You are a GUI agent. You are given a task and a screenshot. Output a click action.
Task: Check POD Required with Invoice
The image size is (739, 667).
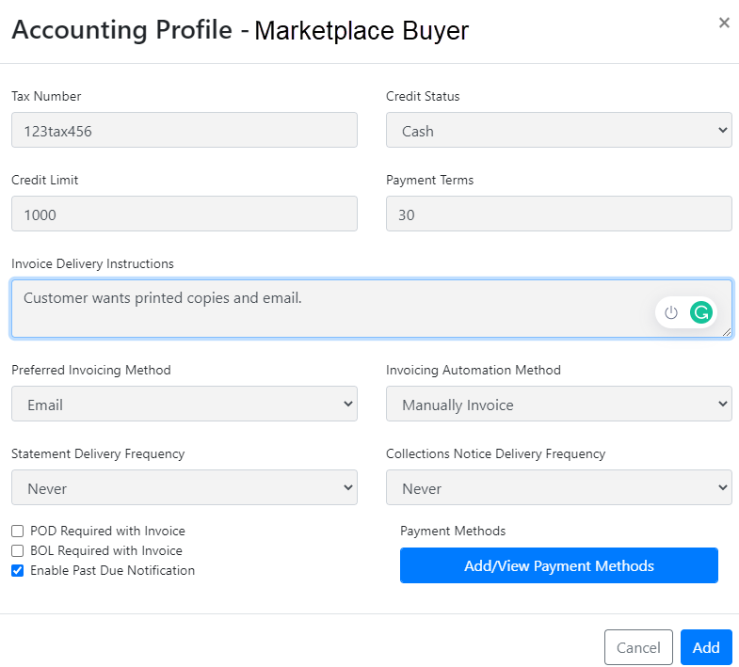[x=18, y=532]
